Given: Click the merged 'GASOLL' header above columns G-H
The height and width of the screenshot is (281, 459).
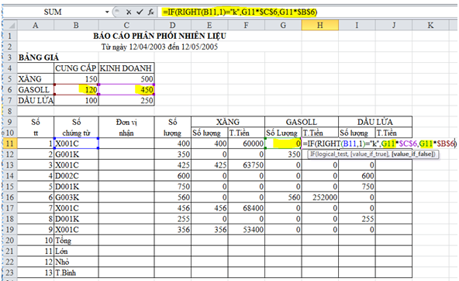Looking at the screenshot, I should point(302,122).
